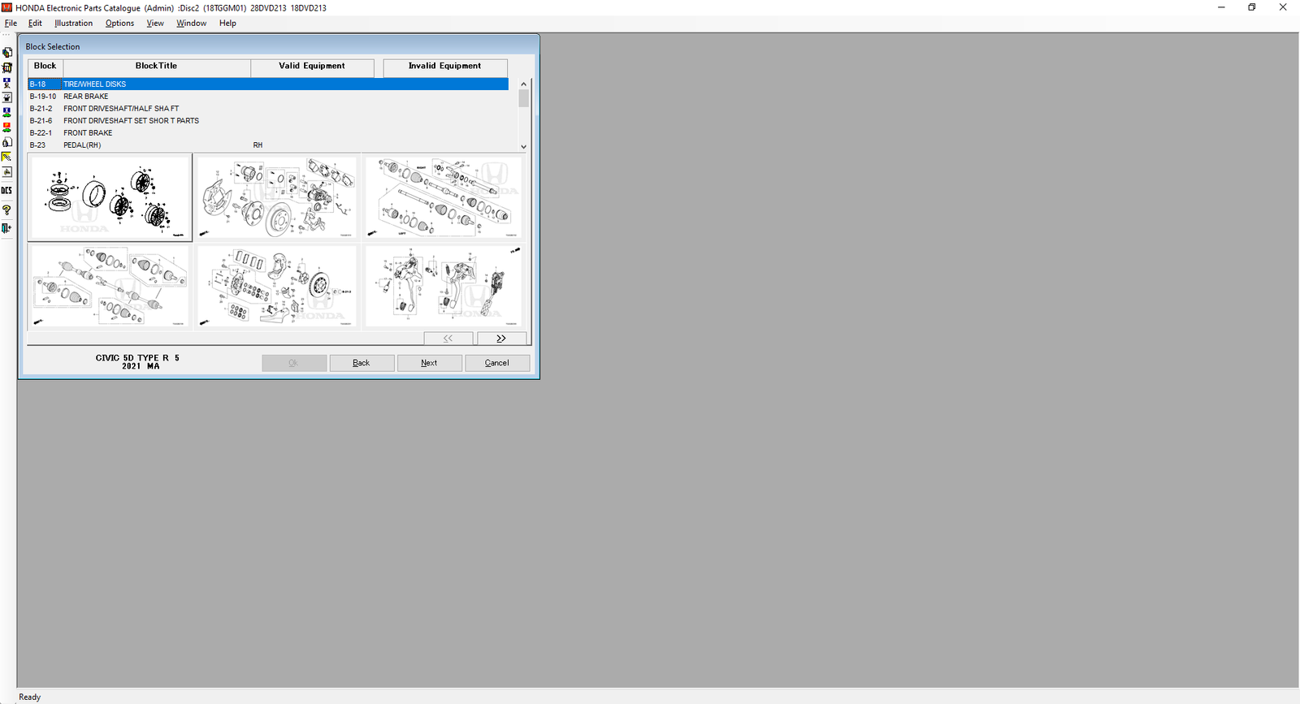The height and width of the screenshot is (704, 1300).
Task: Open help via yellow question mark icon
Action: point(6,210)
